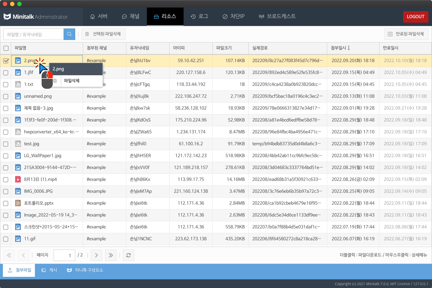Click the 포트폴리오.pptx document icon
Viewport: 432px width, 288px height.
18,203
